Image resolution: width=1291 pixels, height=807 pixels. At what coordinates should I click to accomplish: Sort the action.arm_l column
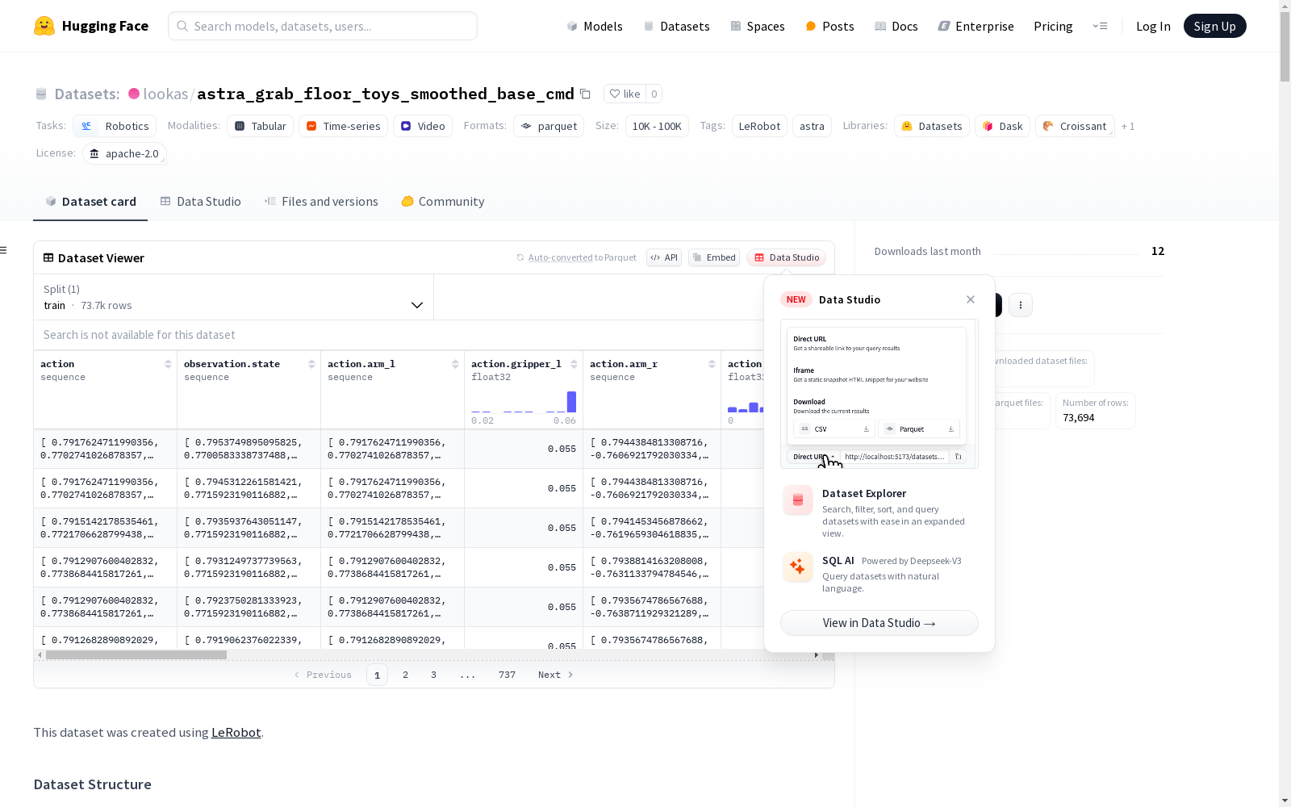pyautogui.click(x=455, y=364)
